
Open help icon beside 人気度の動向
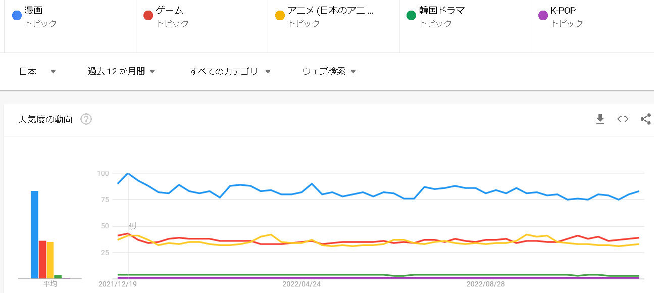point(86,120)
